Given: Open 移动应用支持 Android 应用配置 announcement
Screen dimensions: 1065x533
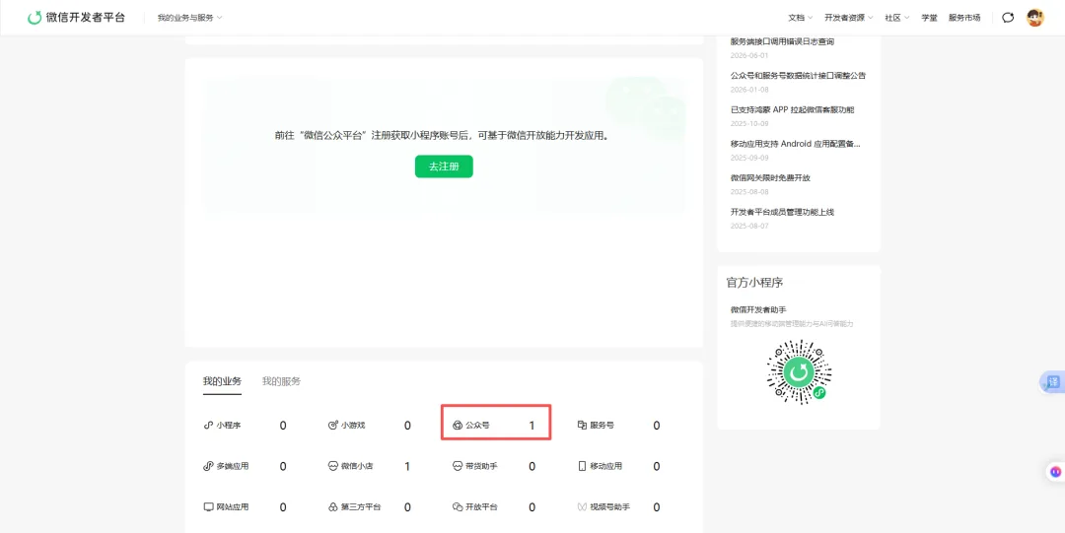Looking at the screenshot, I should click(798, 143).
